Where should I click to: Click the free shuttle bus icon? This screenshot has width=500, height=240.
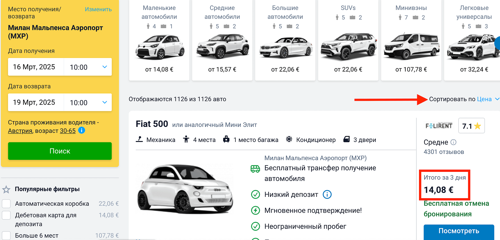255,169
